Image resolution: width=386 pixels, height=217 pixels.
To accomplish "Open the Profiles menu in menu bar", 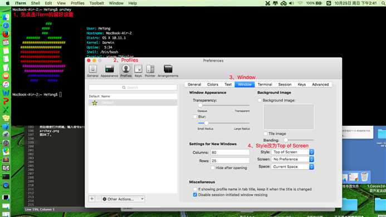I will pyautogui.click(x=77, y=3).
